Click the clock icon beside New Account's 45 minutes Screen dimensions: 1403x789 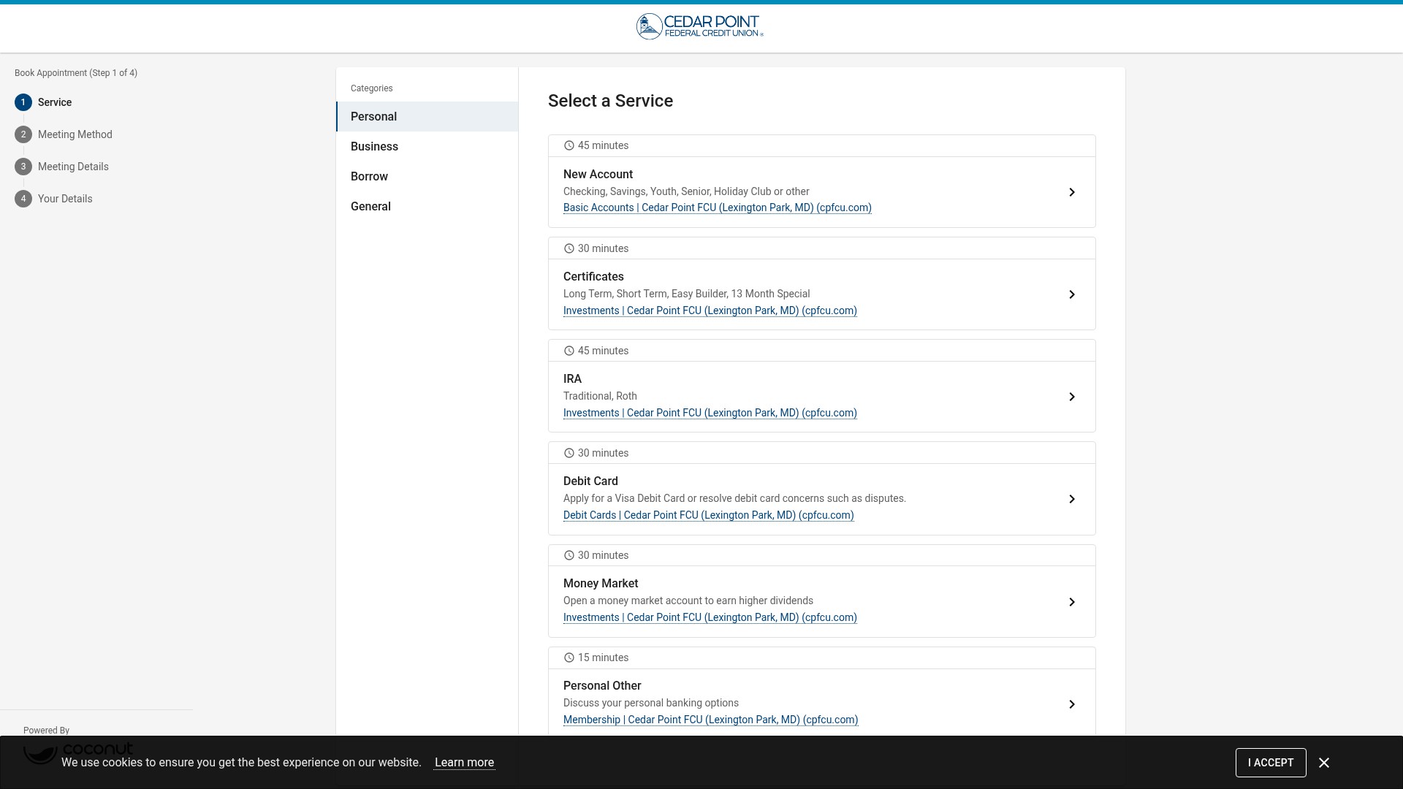569,146
